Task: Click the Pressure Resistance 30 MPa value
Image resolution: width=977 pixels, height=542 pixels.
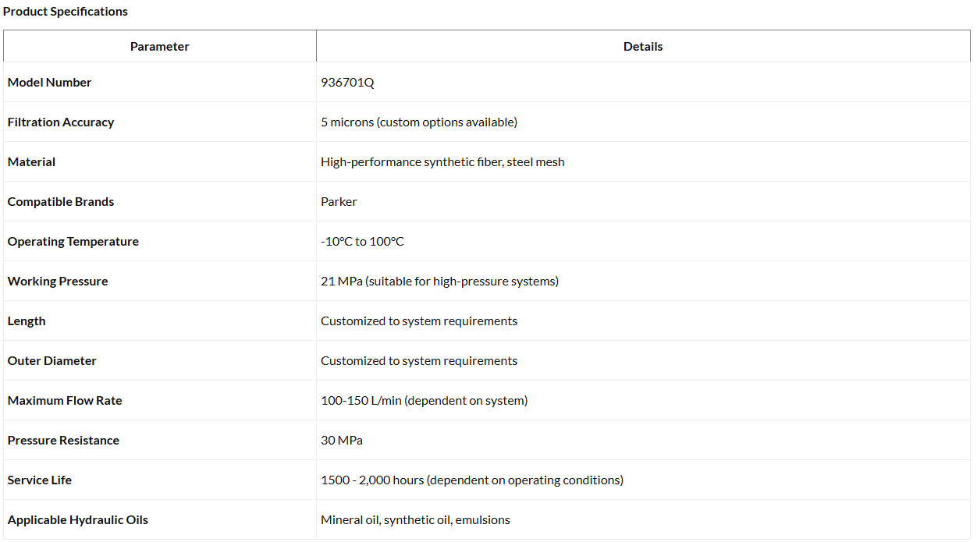Action: click(x=342, y=441)
